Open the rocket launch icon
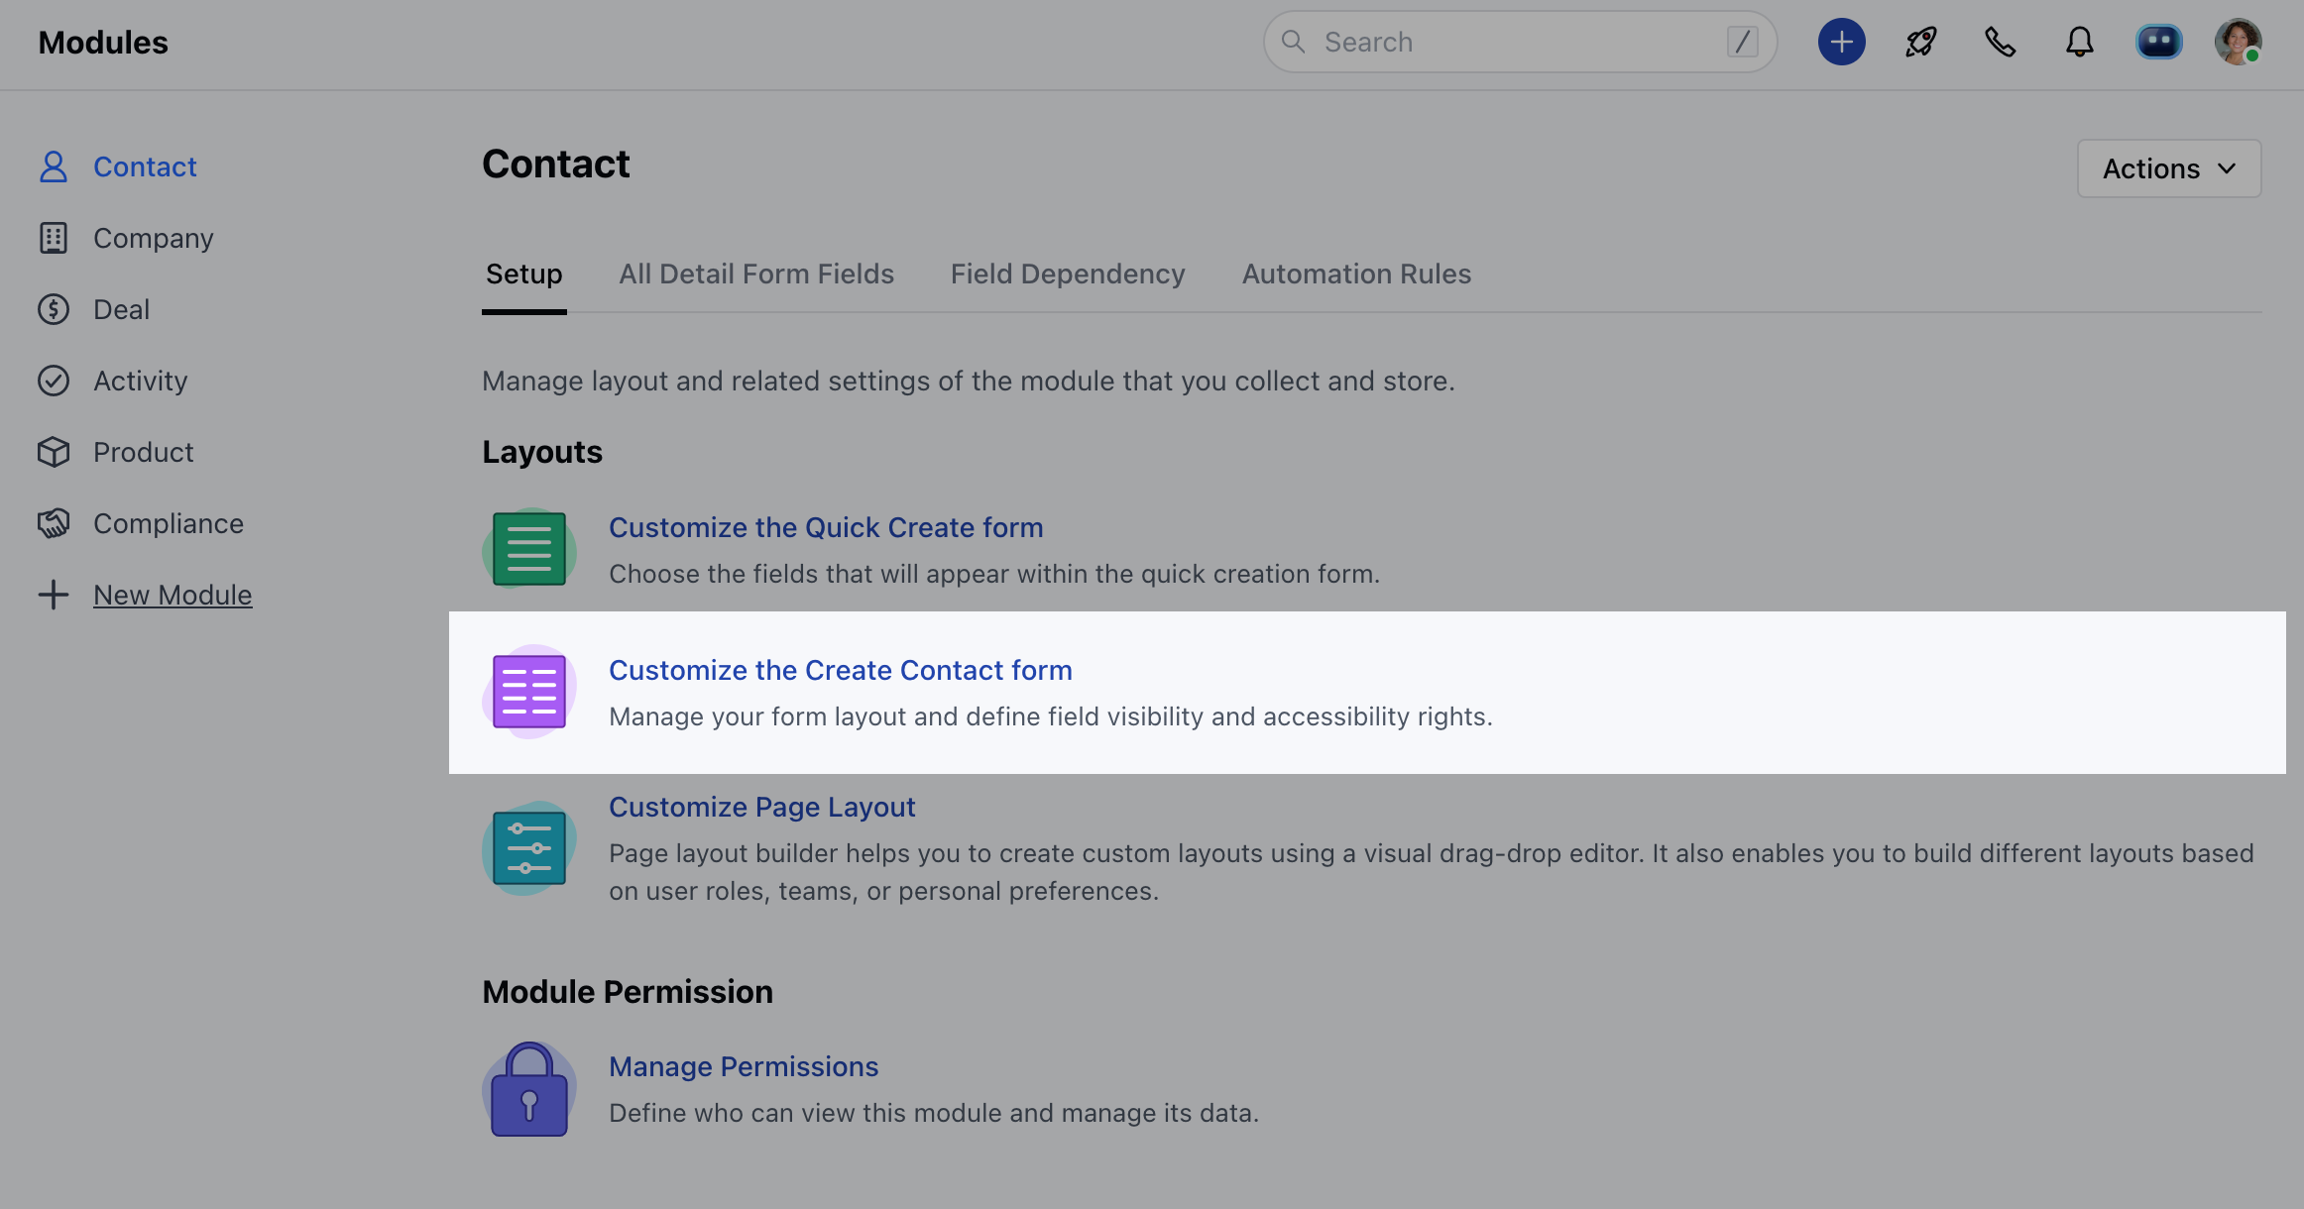Image resolution: width=2304 pixels, height=1209 pixels. click(x=1920, y=43)
